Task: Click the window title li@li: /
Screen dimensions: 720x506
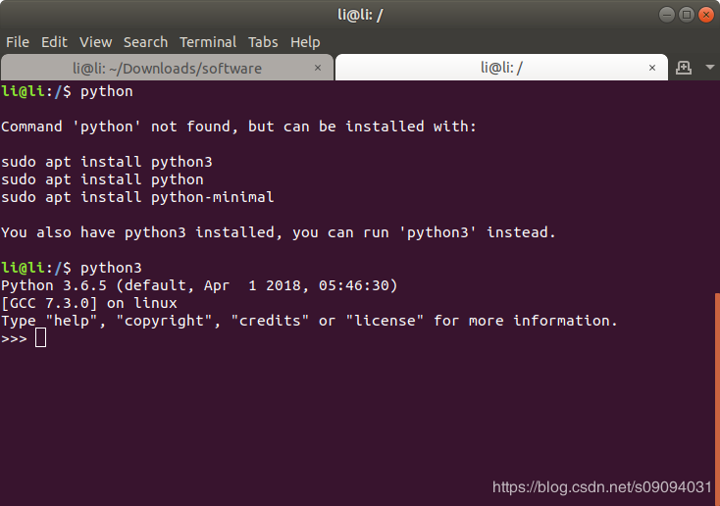Action: coord(360,15)
